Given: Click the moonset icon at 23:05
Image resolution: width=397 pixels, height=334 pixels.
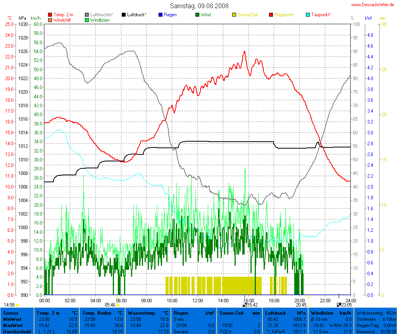Looking at the screenshot, I should (x=338, y=305).
